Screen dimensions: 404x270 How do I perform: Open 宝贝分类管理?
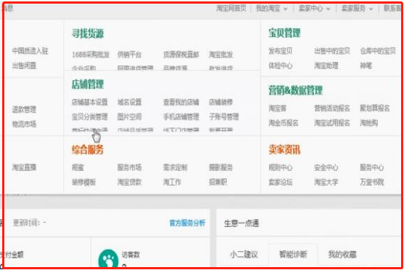tap(89, 116)
